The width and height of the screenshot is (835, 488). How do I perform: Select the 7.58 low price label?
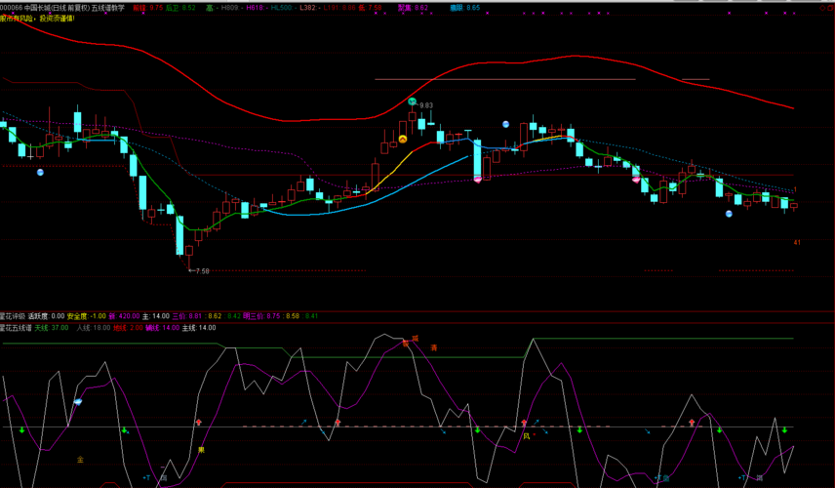pyautogui.click(x=202, y=271)
